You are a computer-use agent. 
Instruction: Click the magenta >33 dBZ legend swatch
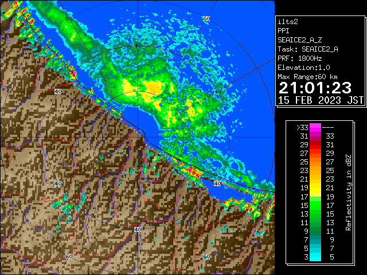pyautogui.click(x=315, y=127)
